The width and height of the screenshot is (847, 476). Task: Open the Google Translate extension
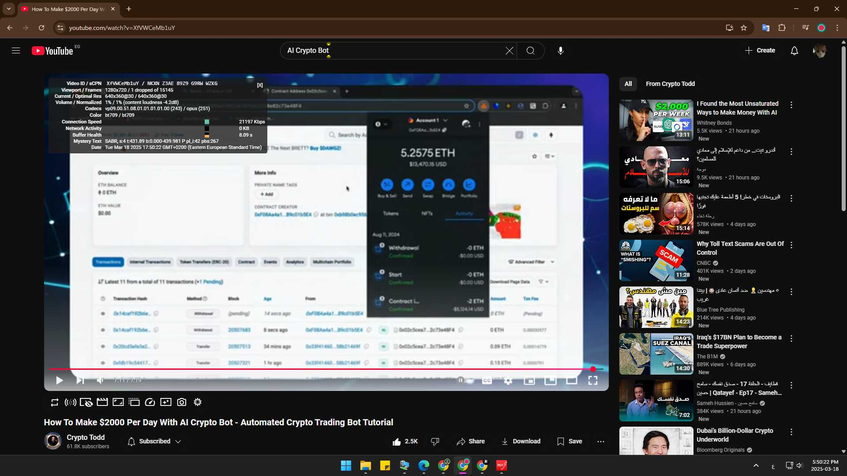766,28
